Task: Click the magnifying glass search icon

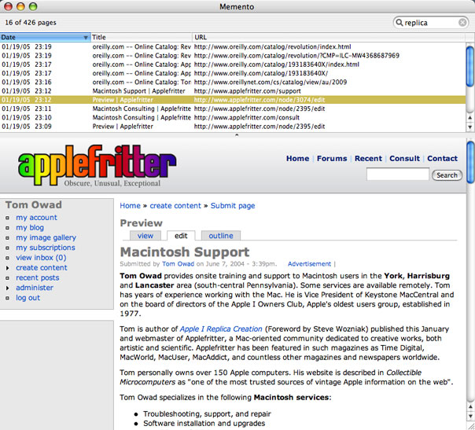Action: click(400, 23)
